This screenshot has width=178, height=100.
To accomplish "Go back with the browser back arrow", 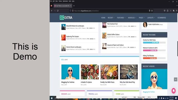I will click(x=52, y=11).
